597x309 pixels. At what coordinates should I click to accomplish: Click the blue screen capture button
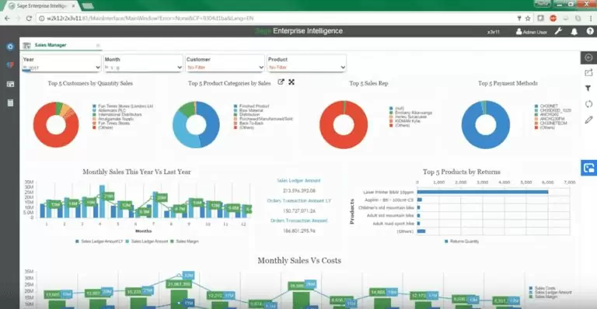click(588, 168)
